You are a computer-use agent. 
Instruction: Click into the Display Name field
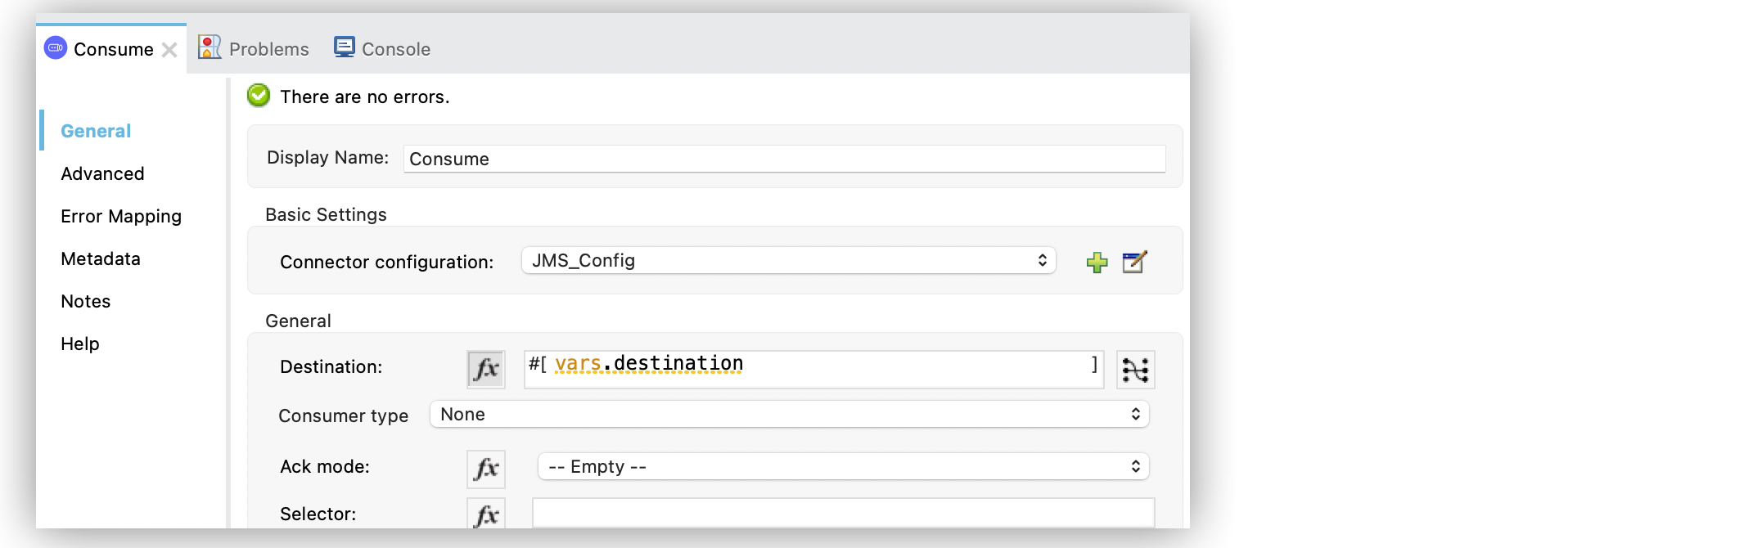(x=783, y=159)
